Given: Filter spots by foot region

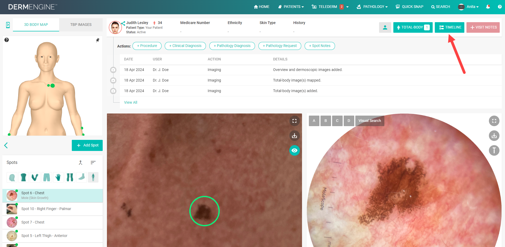Looking at the screenshot, I should click(82, 177).
